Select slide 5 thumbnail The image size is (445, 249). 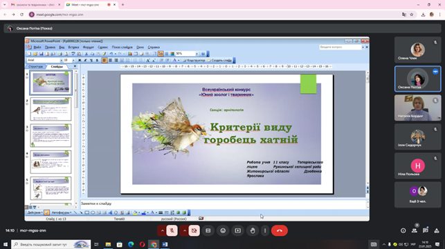tap(51, 188)
